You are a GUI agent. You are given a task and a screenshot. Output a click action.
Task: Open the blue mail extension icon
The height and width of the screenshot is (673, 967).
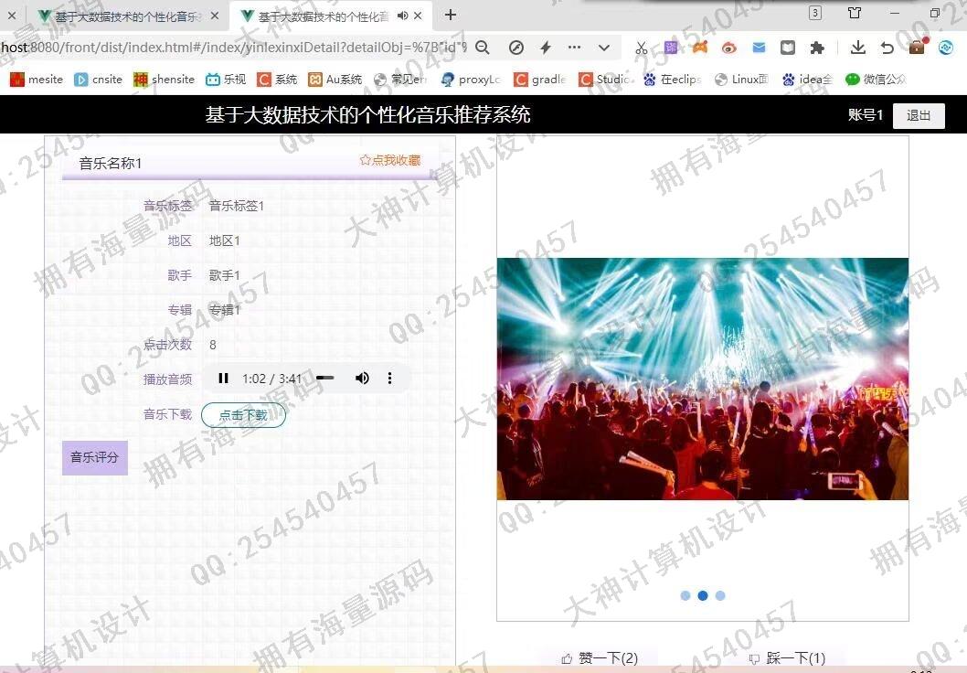click(x=759, y=48)
